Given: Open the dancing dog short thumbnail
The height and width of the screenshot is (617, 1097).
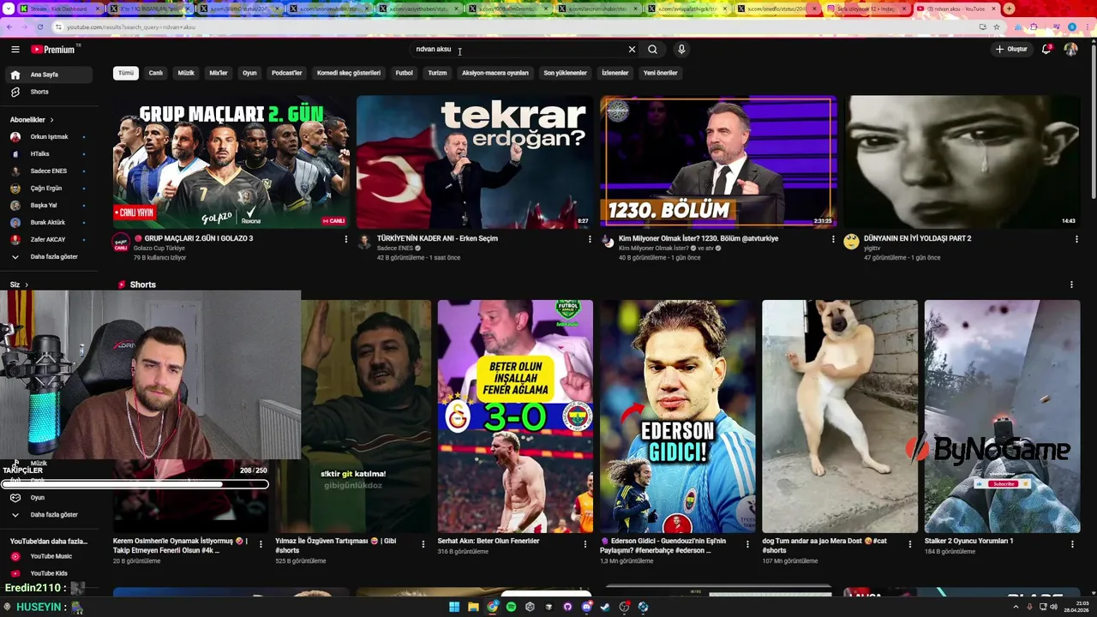Looking at the screenshot, I should [x=840, y=416].
